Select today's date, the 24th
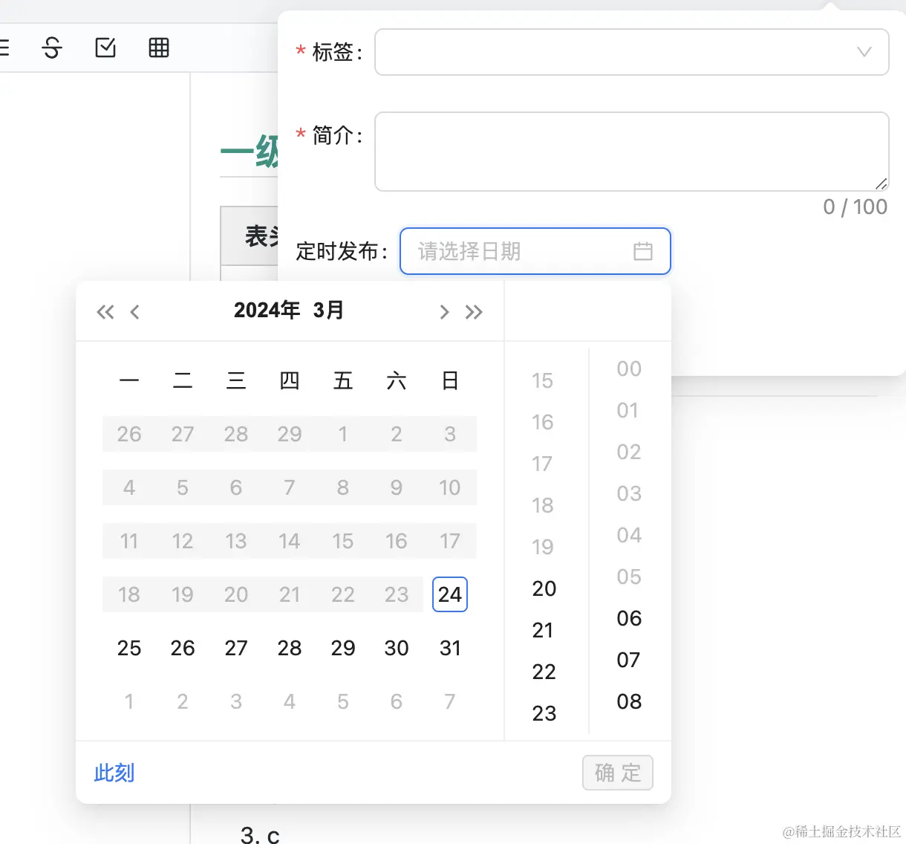Screen dimensions: 906x844 (x=450, y=594)
